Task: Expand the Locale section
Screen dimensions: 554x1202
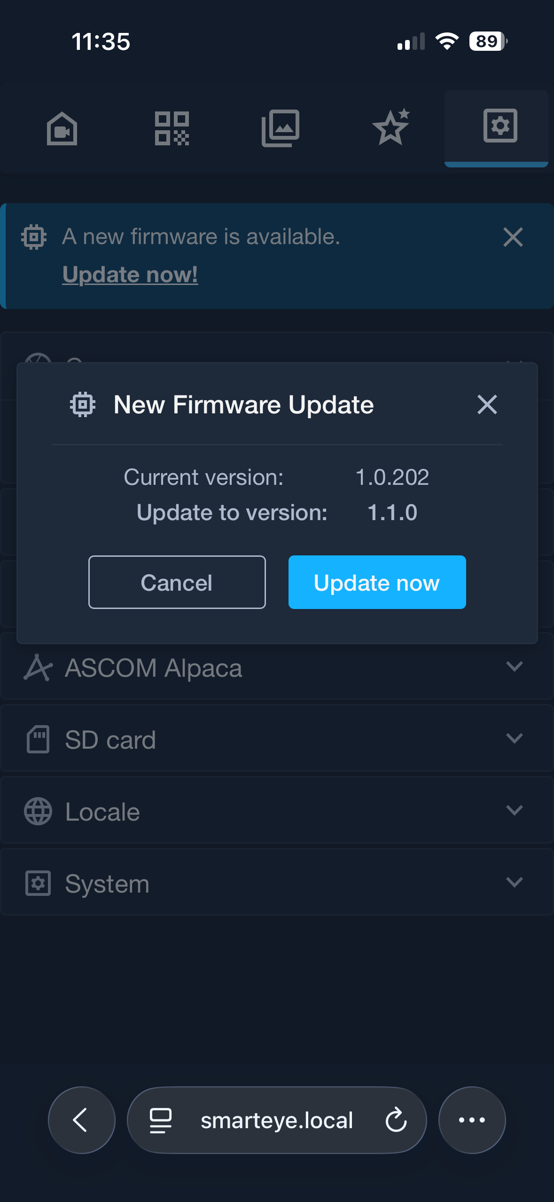Action: (x=514, y=811)
